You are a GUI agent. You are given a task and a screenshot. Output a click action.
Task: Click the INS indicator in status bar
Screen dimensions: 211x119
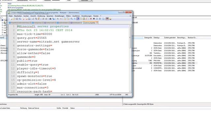click(x=127, y=95)
